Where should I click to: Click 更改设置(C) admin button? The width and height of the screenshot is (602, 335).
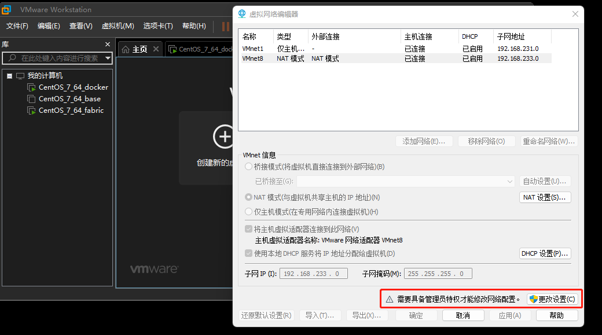552,299
